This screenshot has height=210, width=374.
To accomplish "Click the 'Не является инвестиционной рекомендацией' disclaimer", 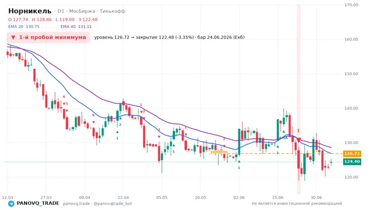I will point(297,204).
